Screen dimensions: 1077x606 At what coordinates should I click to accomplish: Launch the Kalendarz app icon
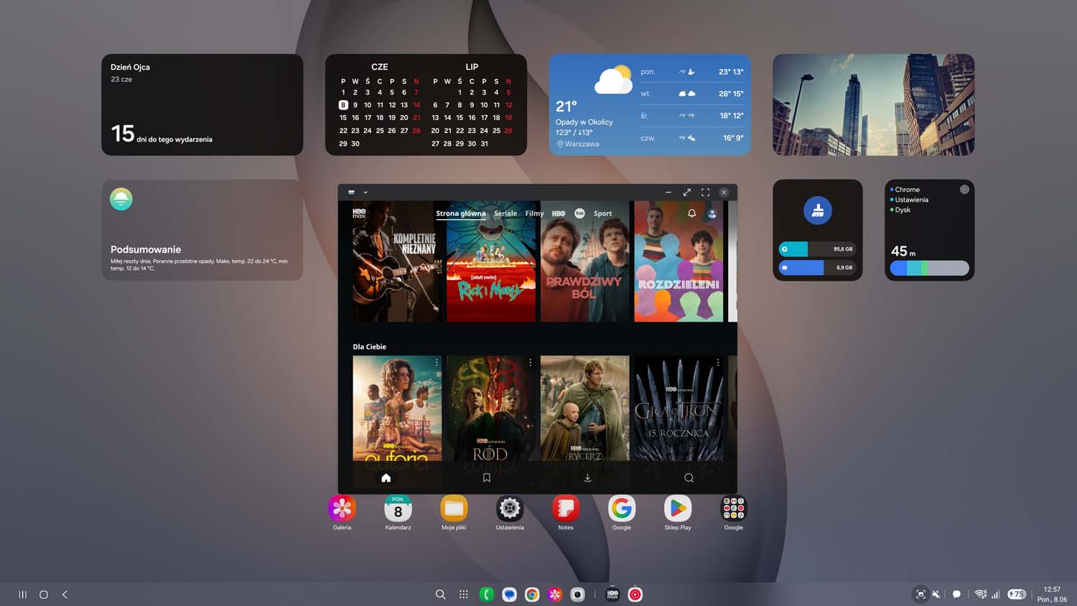click(x=398, y=508)
